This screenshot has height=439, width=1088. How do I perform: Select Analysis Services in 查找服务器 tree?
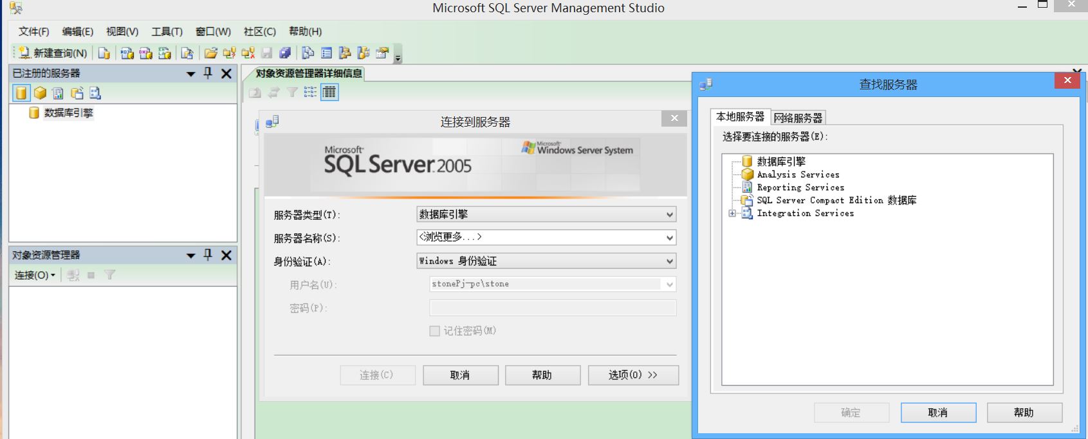click(798, 175)
